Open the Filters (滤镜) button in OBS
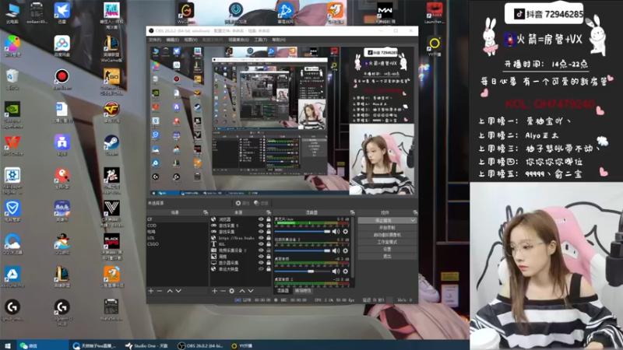 pyautogui.click(x=262, y=203)
